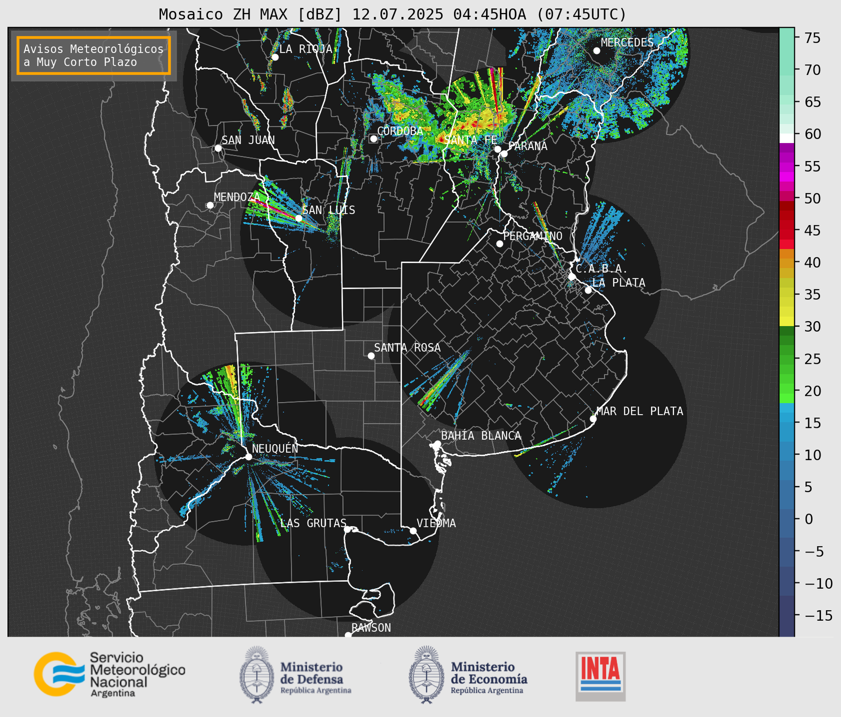This screenshot has width=841, height=717.
Task: Click the VIEDMA city marker dot
Action: tap(413, 531)
